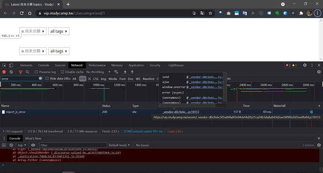Clear the network log
The image size is (323, 173).
tap(11, 72)
